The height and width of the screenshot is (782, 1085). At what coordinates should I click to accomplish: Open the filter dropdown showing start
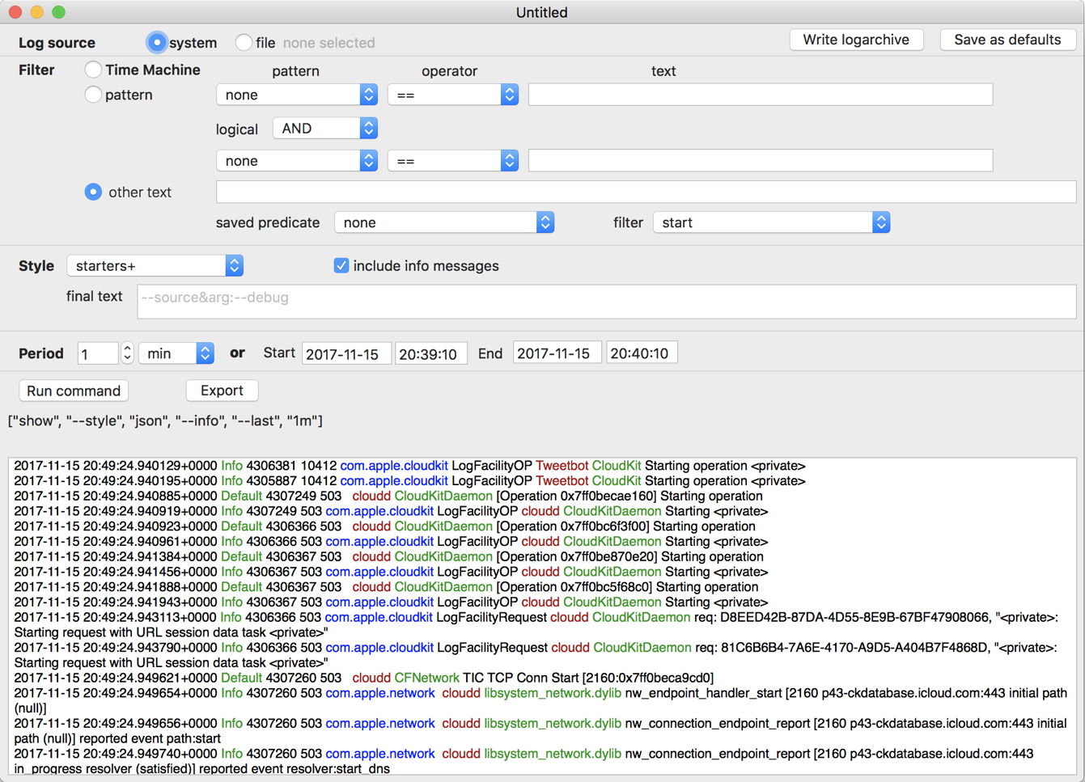coord(771,222)
